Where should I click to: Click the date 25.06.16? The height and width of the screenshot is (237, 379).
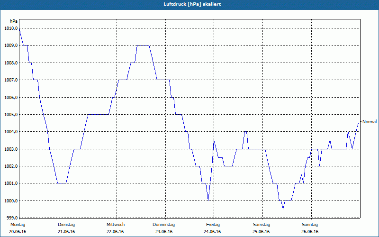261,232
